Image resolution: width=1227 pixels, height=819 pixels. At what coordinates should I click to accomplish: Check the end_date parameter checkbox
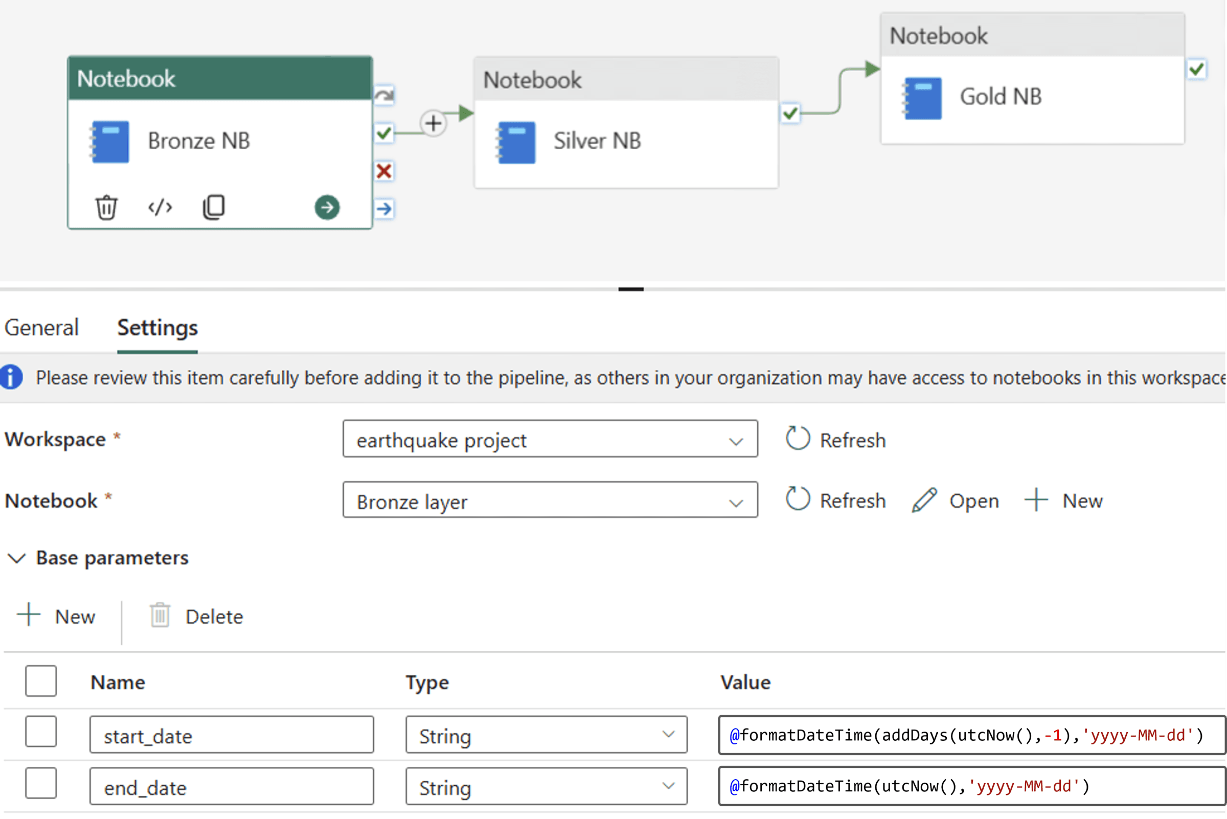tap(41, 783)
